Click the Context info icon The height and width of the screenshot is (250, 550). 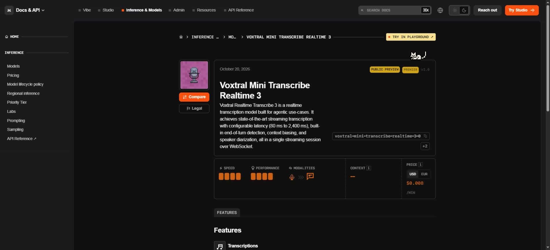369,168
